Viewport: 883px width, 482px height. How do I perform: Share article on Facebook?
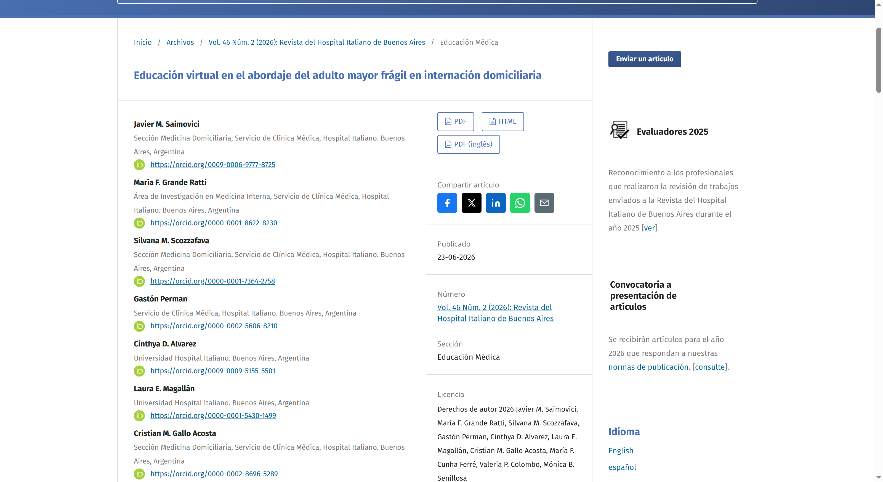pos(447,203)
